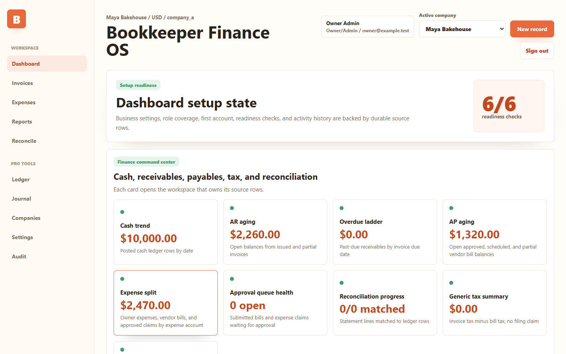Open the AR aging card
The width and height of the screenshot is (566, 354).
click(x=275, y=232)
